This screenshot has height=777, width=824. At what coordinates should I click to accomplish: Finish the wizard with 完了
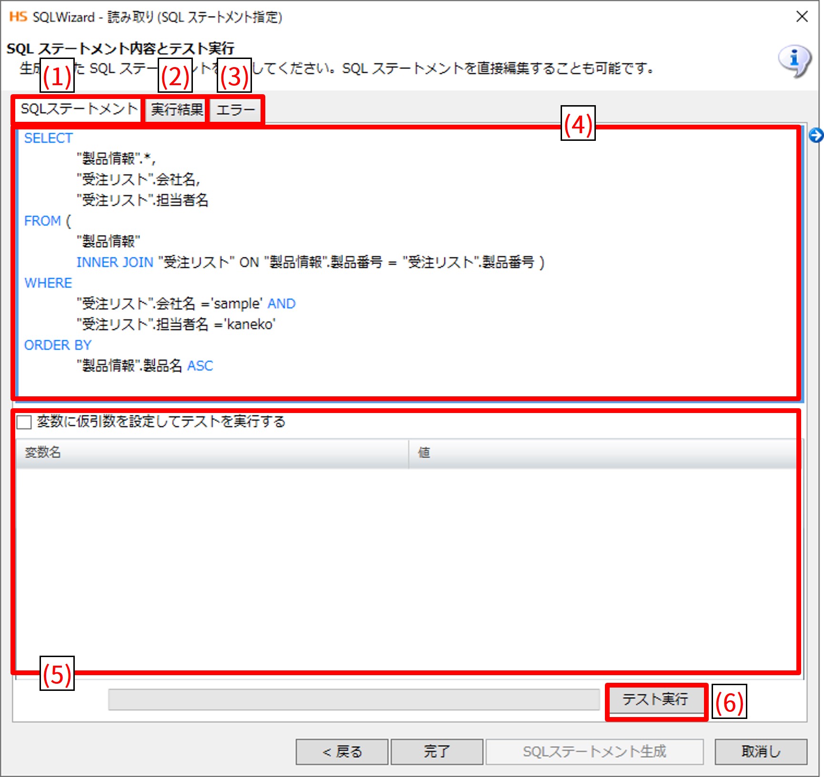[x=437, y=752]
